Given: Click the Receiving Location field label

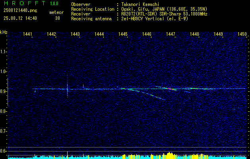Looking at the screenshot, I should 93,9.
